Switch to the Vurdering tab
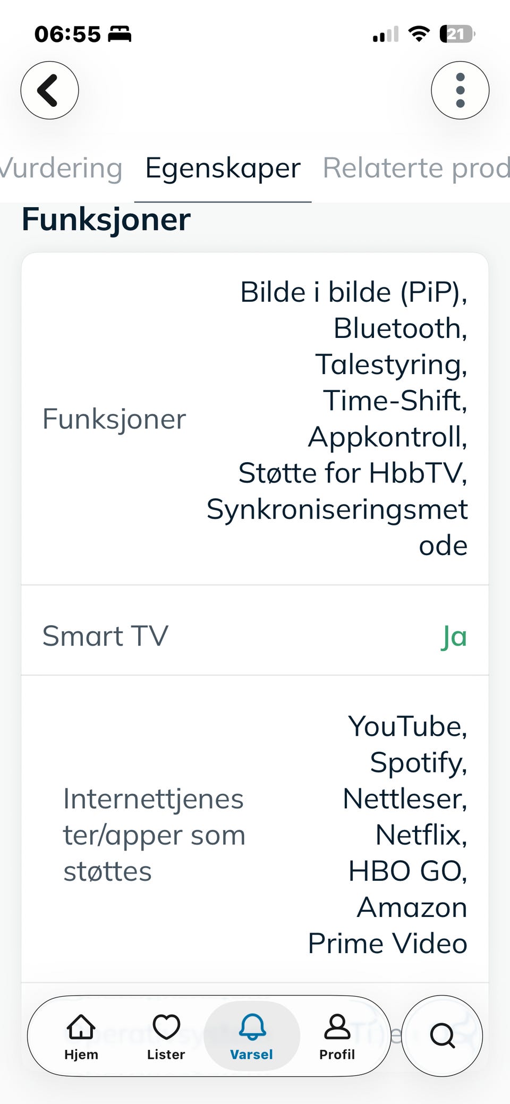This screenshot has height=1104, width=510. pyautogui.click(x=61, y=168)
